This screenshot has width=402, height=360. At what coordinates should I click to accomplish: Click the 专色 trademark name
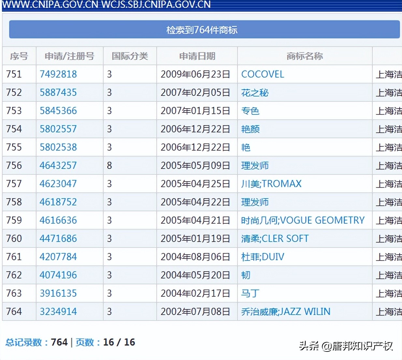point(250,111)
